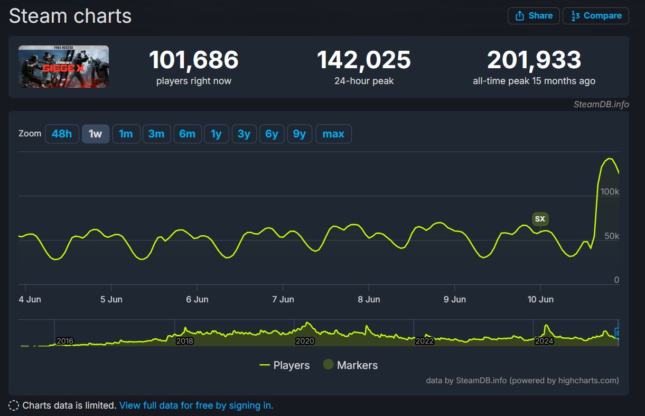This screenshot has height=416, width=645.
Task: Click the 2022 label in the navigator
Action: tap(424, 341)
